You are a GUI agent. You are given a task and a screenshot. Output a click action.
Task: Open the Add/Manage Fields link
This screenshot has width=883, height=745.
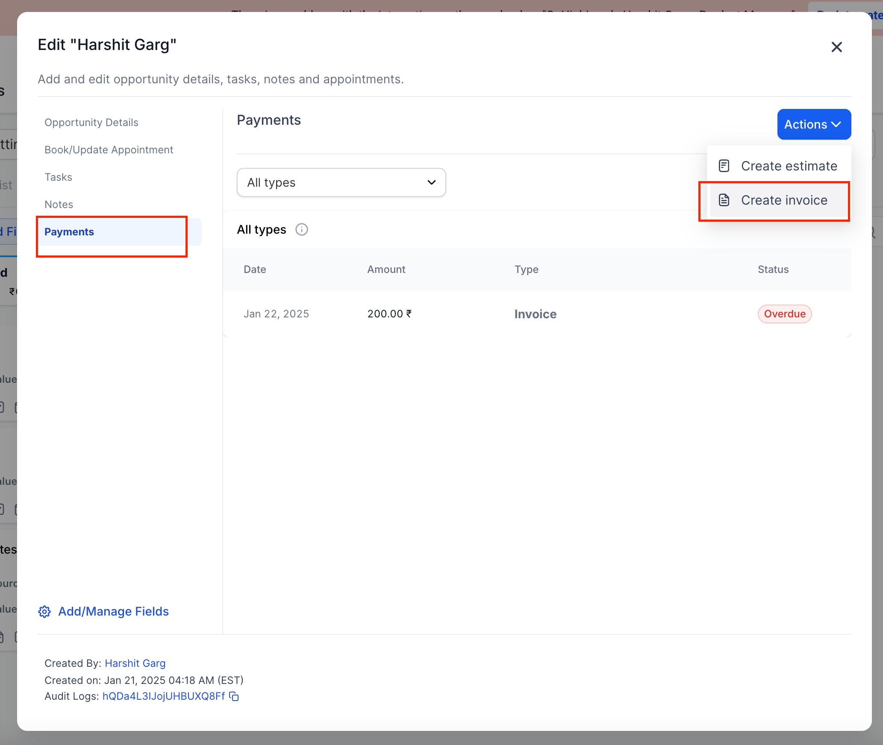pos(113,612)
